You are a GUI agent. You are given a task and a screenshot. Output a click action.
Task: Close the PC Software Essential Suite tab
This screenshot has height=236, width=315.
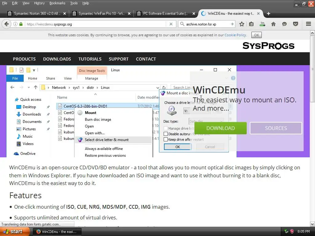(194, 14)
